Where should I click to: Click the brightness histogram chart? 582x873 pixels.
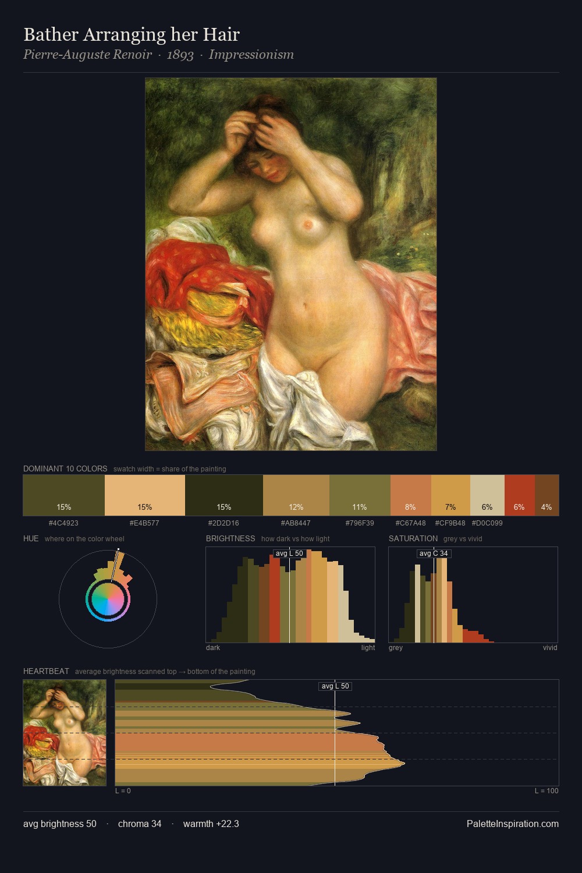click(290, 595)
